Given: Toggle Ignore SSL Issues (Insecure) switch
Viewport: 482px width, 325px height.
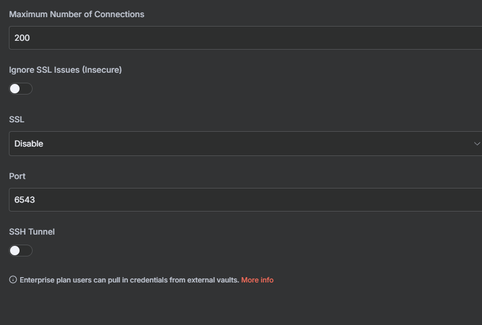Looking at the screenshot, I should coord(21,89).
